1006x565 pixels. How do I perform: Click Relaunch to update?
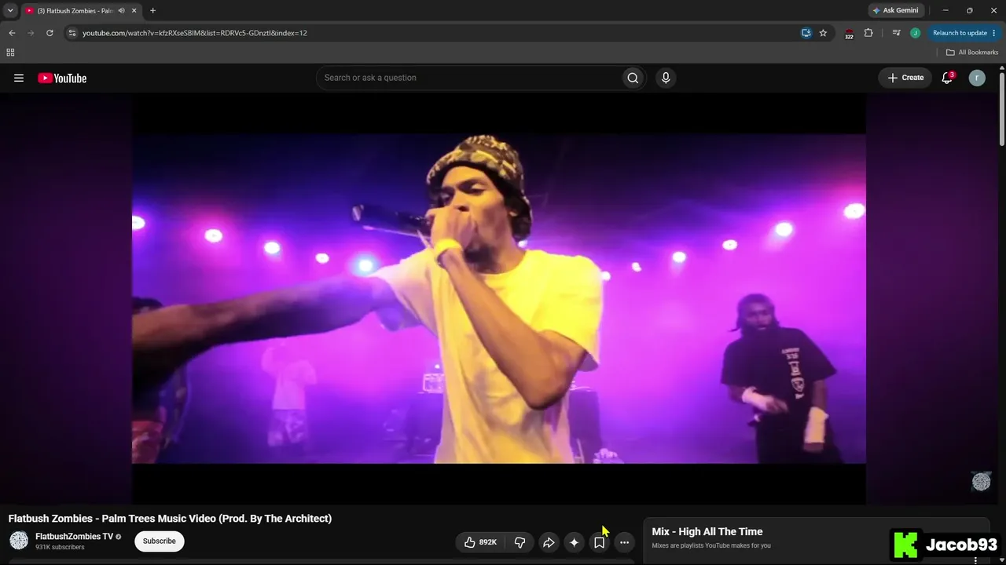point(960,33)
